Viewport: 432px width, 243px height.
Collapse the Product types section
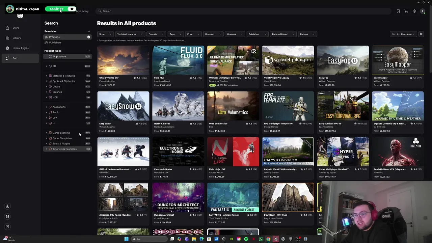[x=89, y=51]
